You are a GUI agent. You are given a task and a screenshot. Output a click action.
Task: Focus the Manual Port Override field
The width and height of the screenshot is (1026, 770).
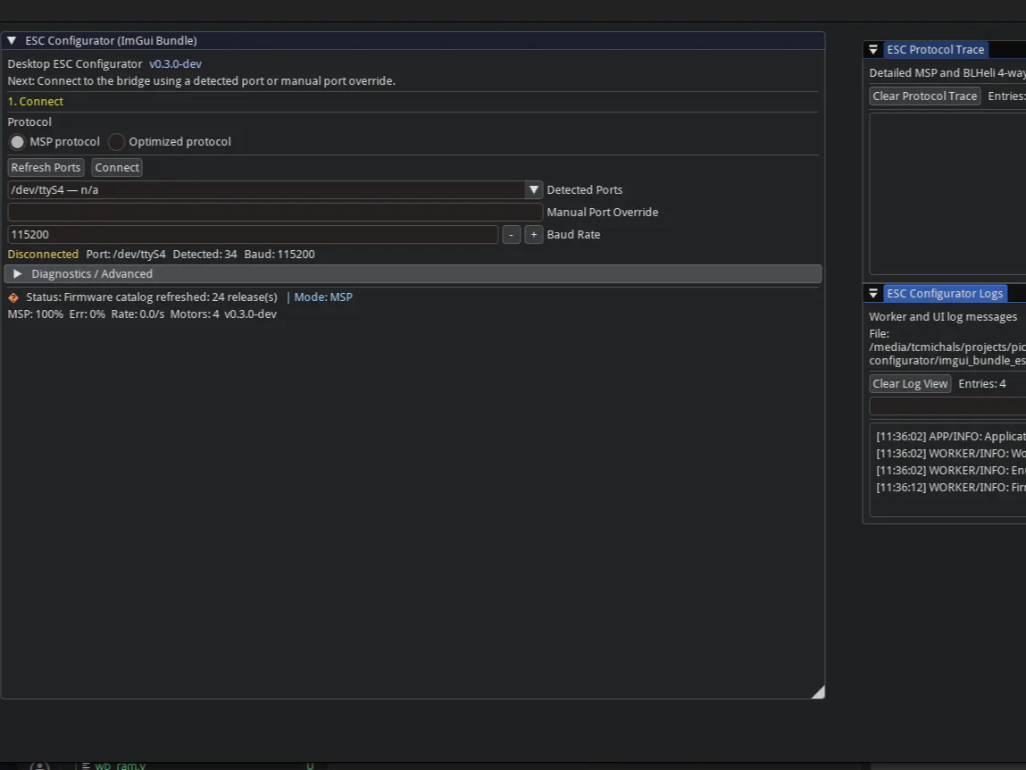tap(275, 212)
